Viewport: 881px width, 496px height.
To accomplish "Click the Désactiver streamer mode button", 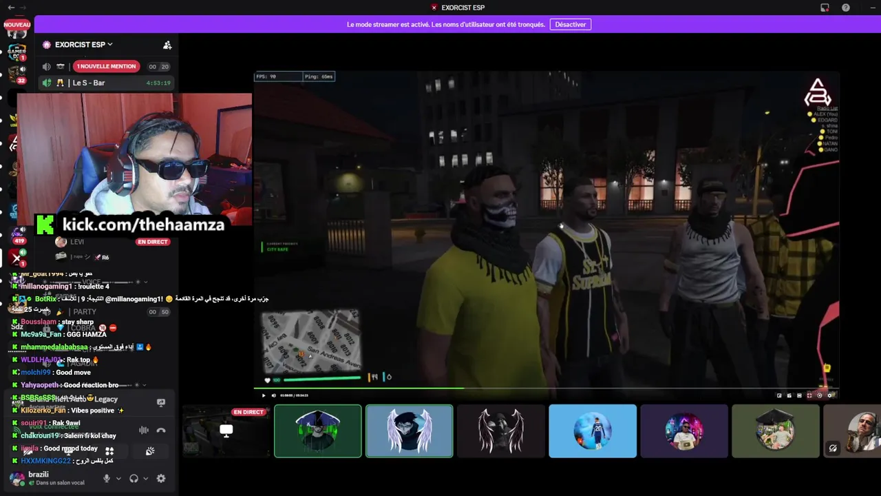I will point(570,24).
